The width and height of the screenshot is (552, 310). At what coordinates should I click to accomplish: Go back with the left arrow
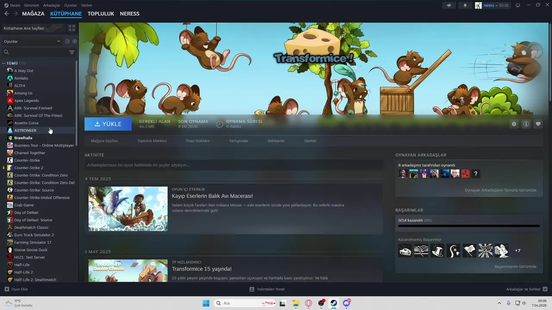(x=6, y=14)
